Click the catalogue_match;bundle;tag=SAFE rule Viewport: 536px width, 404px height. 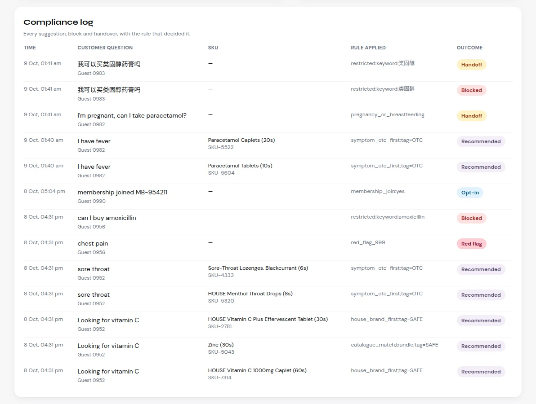click(x=394, y=345)
